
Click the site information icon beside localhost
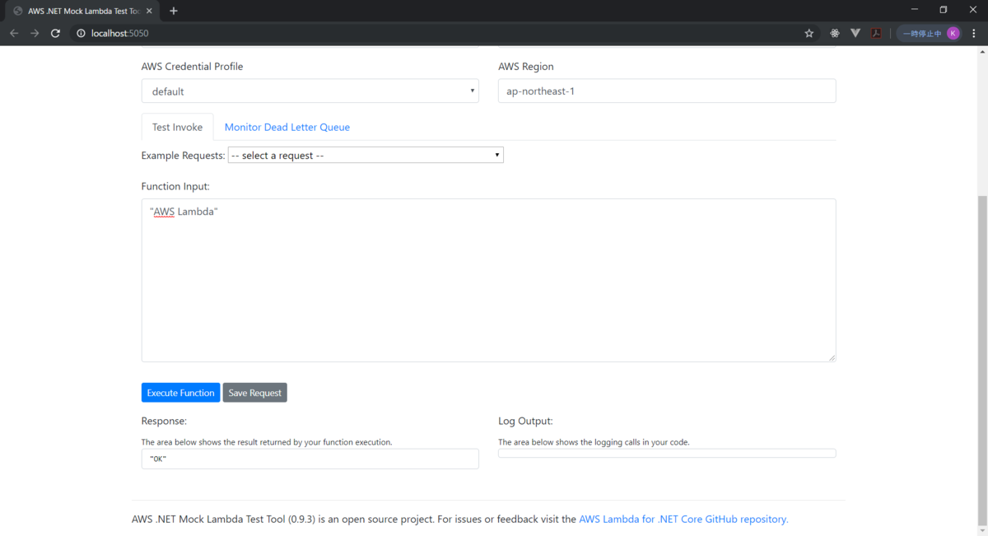[81, 33]
